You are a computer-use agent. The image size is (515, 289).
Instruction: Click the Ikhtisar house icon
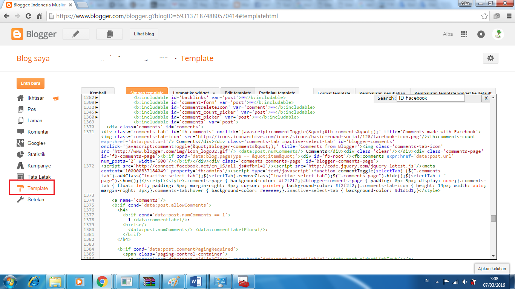pyautogui.click(x=20, y=98)
